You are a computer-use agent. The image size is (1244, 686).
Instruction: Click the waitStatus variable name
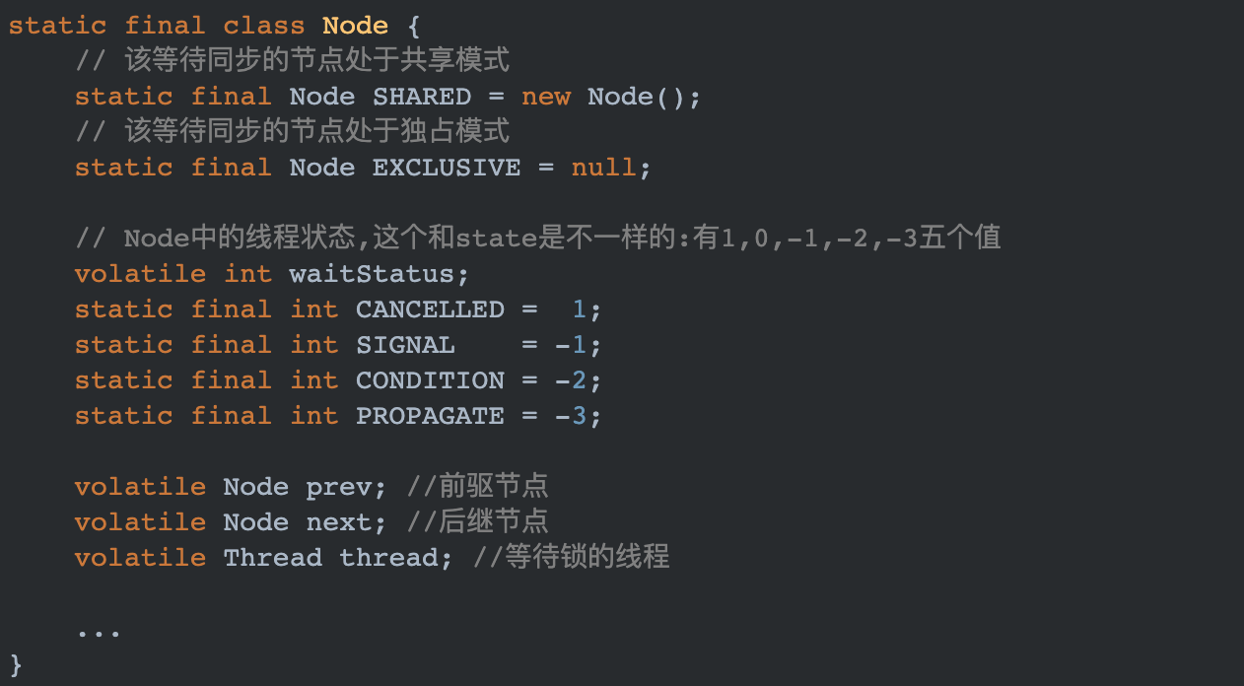372,274
